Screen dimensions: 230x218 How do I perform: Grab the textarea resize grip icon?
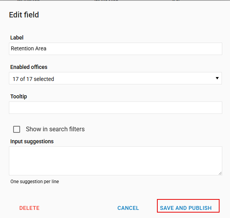tap(220, 173)
